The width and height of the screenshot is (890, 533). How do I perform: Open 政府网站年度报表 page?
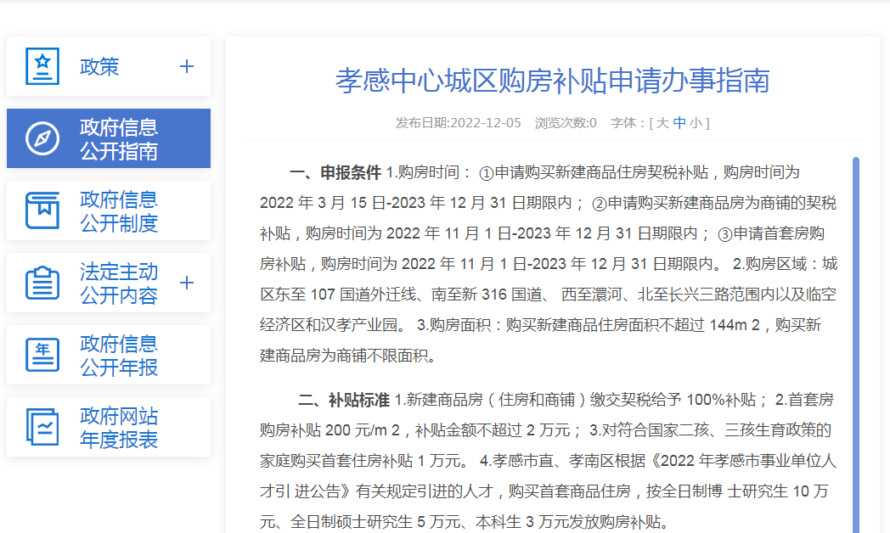tap(119, 428)
